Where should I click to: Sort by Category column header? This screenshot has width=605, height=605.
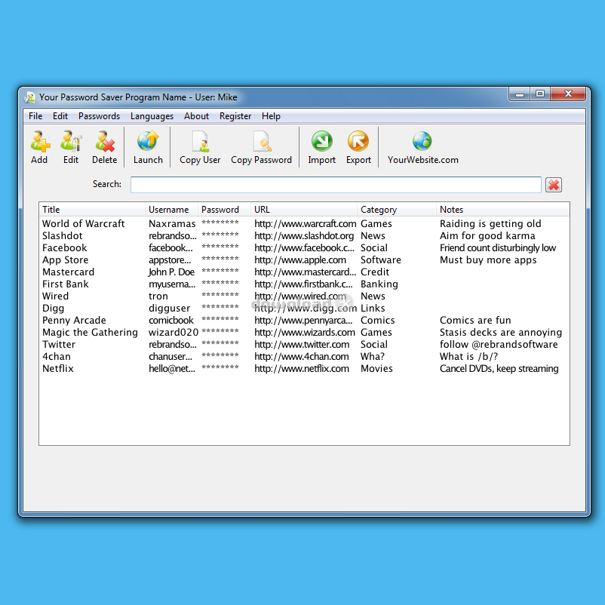point(397,210)
